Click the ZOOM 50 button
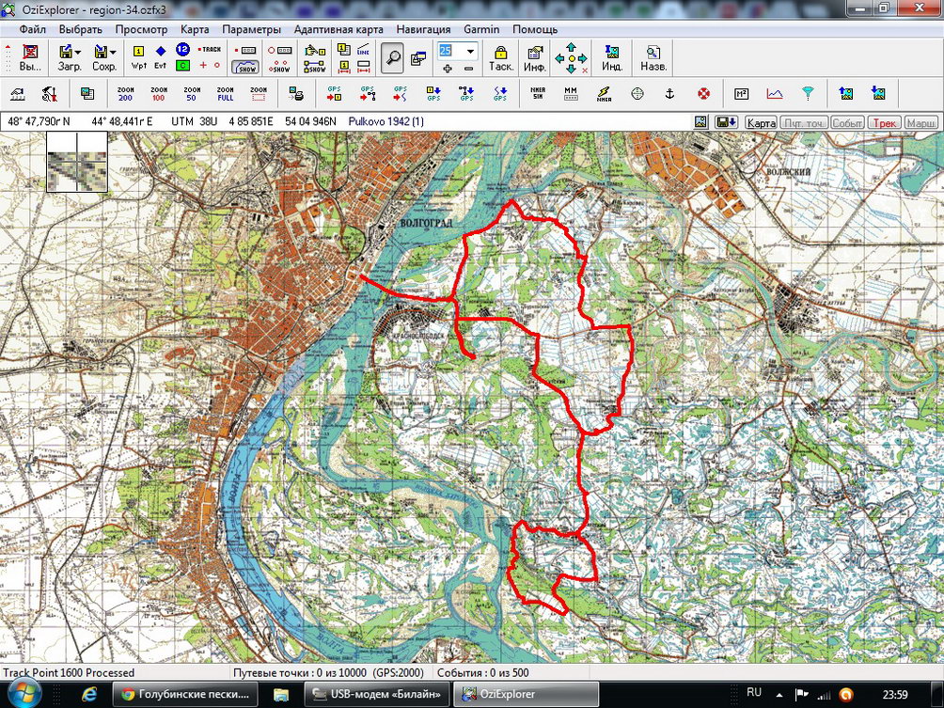 (192, 93)
